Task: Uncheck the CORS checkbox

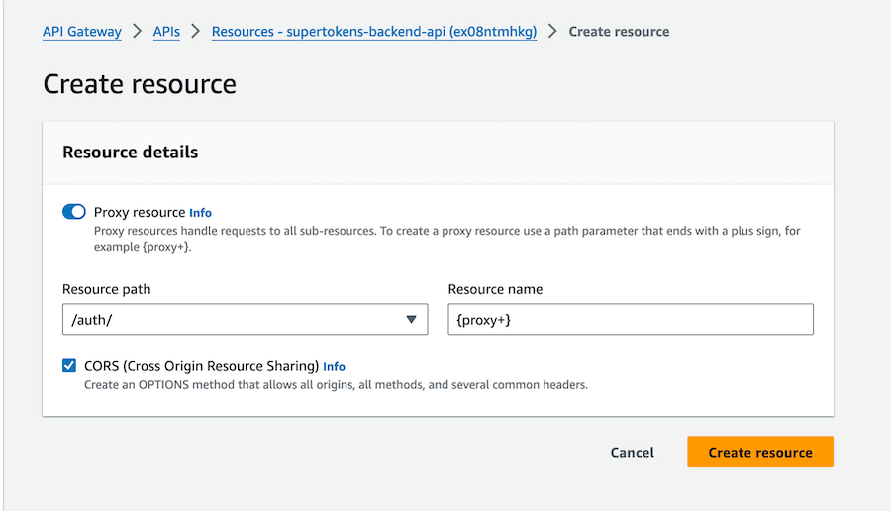Action: [69, 366]
